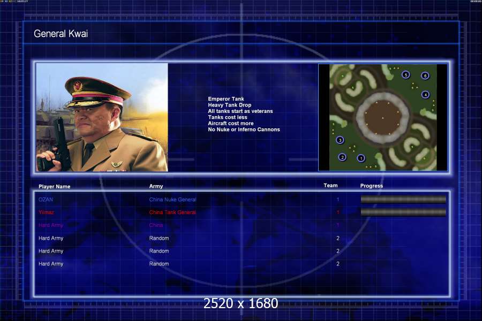Click the Aircraft cost more line

click(231, 124)
